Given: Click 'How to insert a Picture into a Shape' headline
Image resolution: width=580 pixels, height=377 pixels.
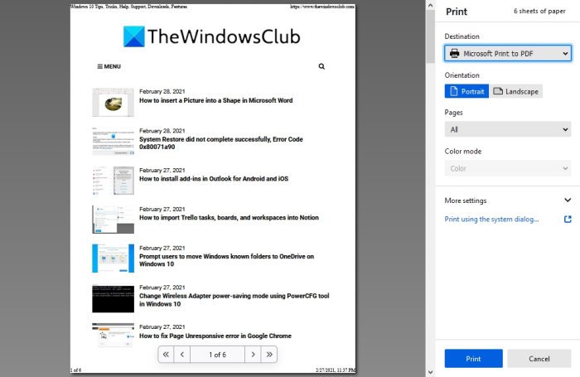Looking at the screenshot, I should point(215,100).
